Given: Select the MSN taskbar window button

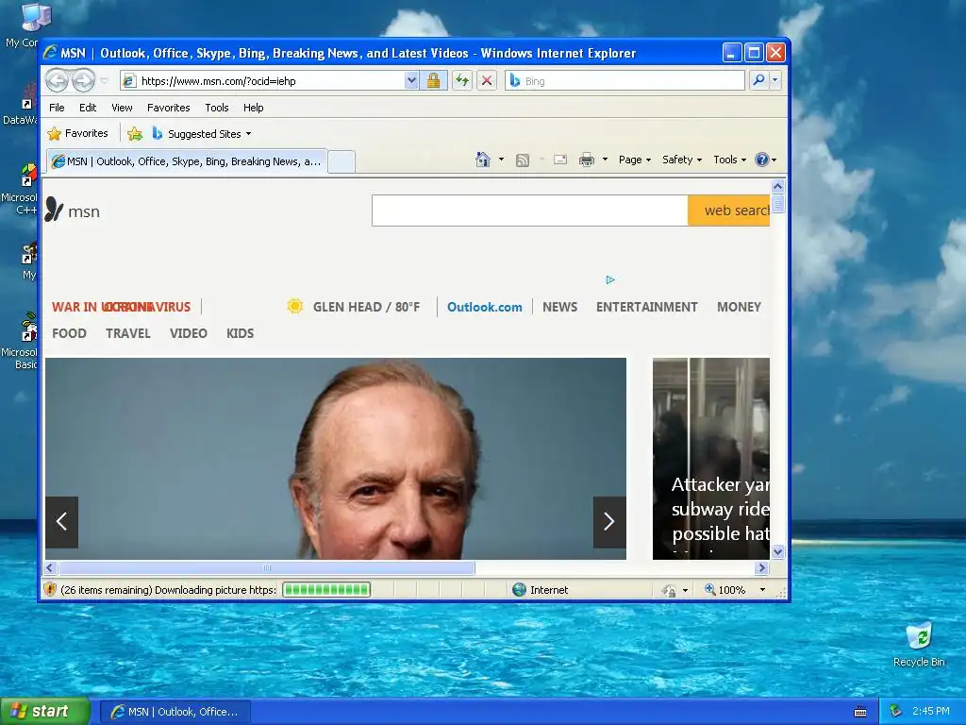Looking at the screenshot, I should tap(175, 712).
